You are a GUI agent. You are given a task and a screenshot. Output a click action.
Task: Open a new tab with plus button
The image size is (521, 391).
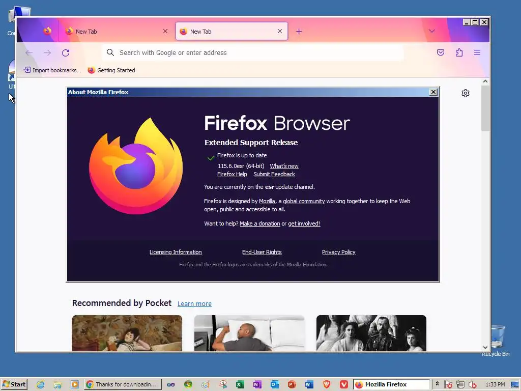(299, 31)
